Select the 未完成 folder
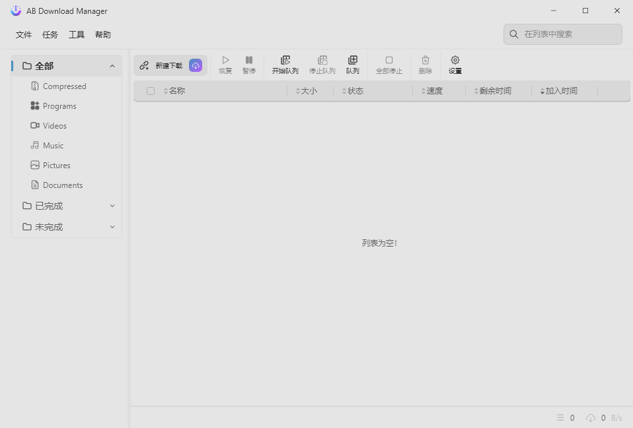This screenshot has height=428, width=633. (67, 227)
